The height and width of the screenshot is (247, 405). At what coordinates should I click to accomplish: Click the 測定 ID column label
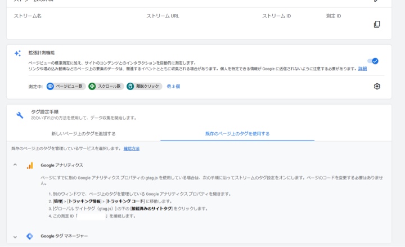(x=334, y=16)
